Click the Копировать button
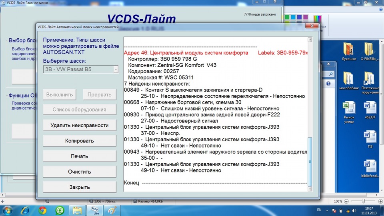 pyautogui.click(x=79, y=141)
